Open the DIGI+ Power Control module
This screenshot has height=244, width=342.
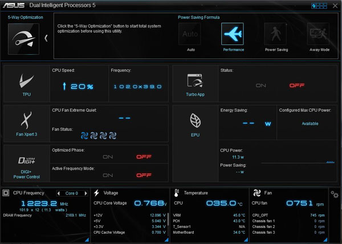pyautogui.click(x=26, y=162)
